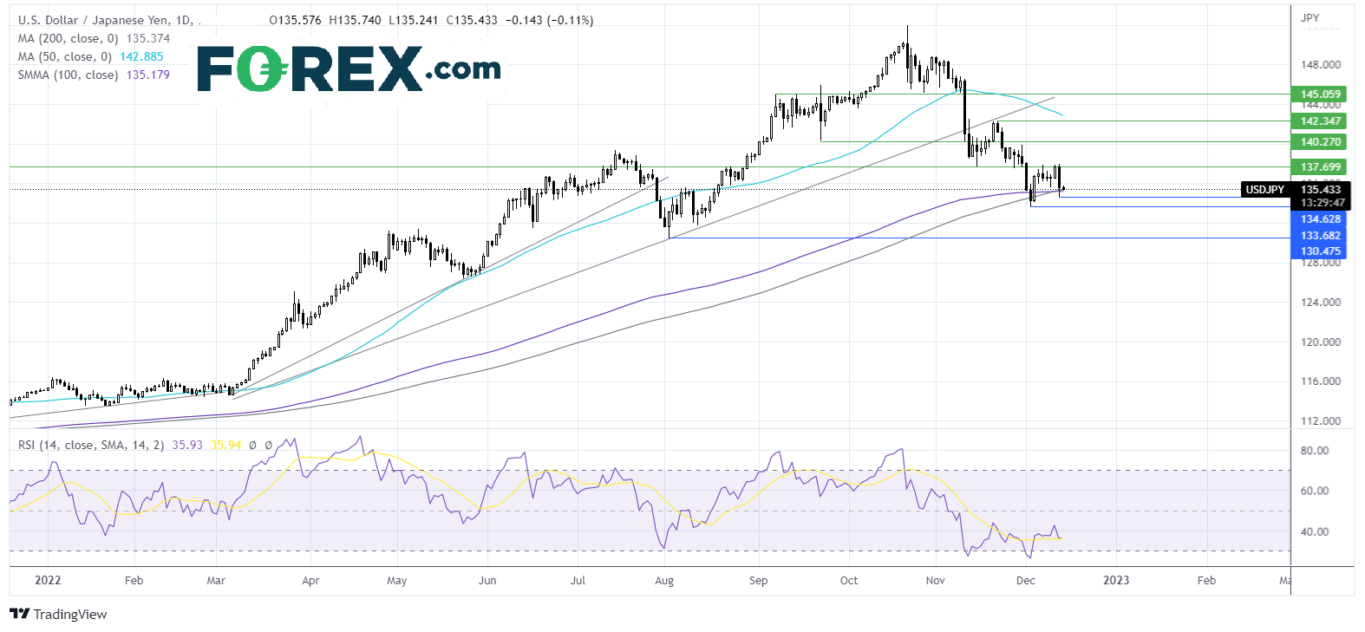Click the 142.347 price level label
The width and height of the screenshot is (1365, 632).
pyautogui.click(x=1320, y=121)
